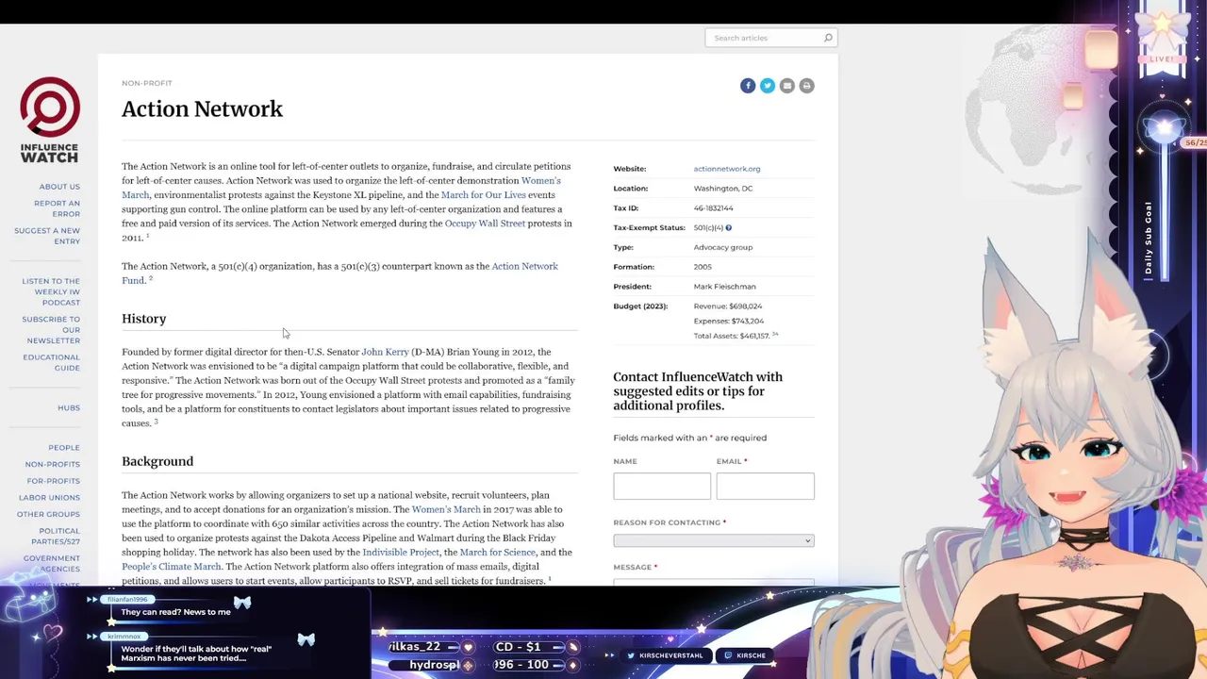Click Revenue: $698,024 budget line
The width and height of the screenshot is (1207, 679).
pos(728,306)
